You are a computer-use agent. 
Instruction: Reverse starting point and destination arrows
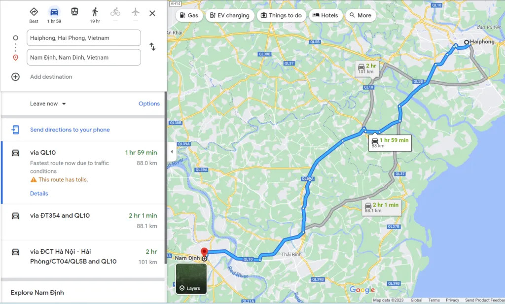tap(152, 47)
